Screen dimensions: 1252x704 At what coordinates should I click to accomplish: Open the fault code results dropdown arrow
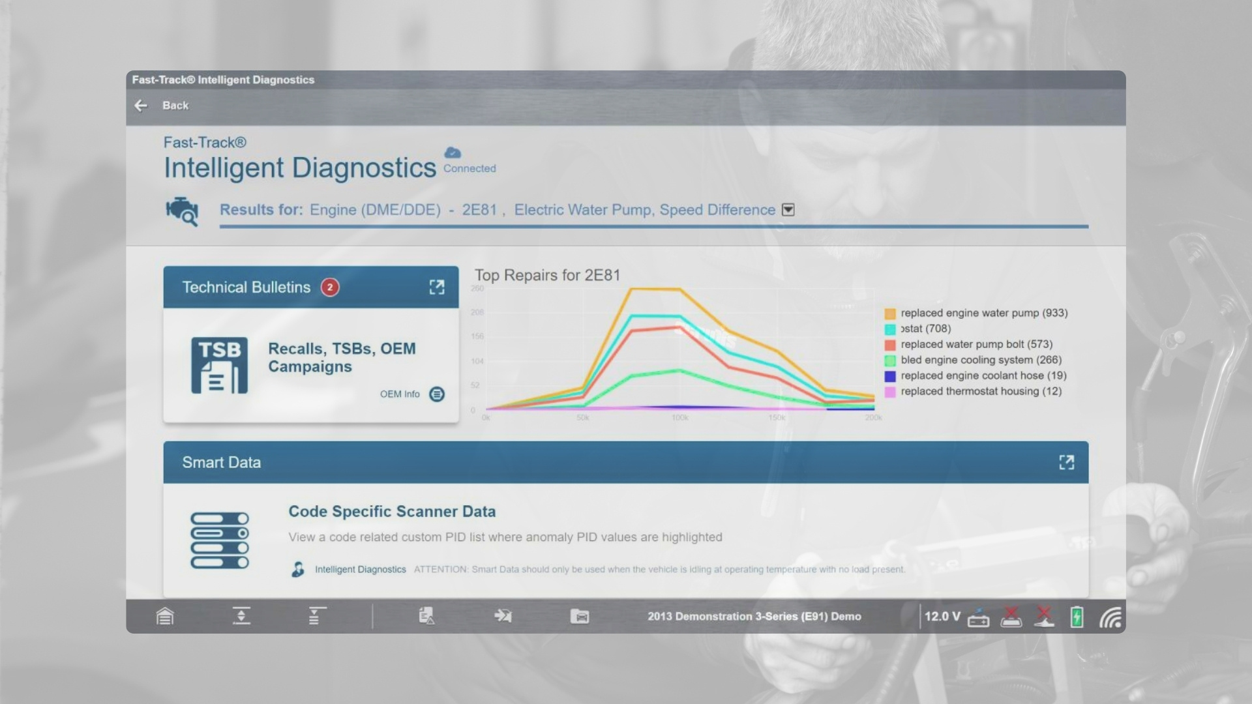(x=788, y=210)
